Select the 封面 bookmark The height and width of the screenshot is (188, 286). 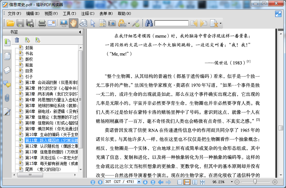click(29, 48)
